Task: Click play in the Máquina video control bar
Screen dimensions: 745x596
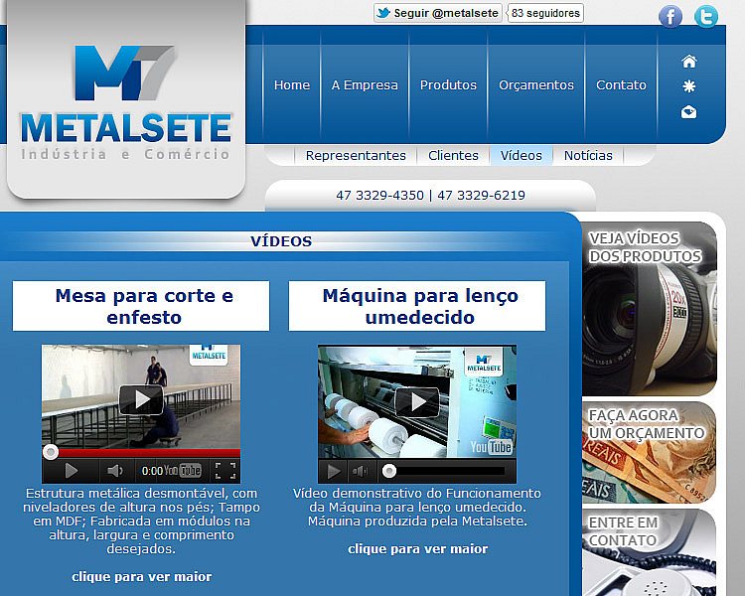Action: point(334,472)
